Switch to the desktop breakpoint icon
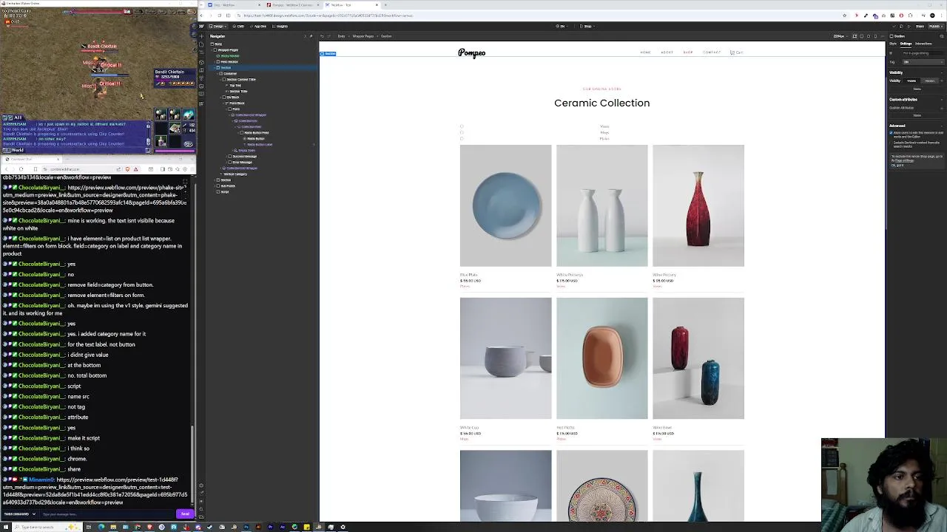Image resolution: width=947 pixels, height=532 pixels. [855, 36]
